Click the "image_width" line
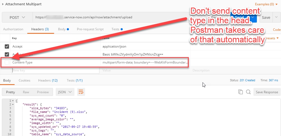The image size is (281, 136). [45, 123]
